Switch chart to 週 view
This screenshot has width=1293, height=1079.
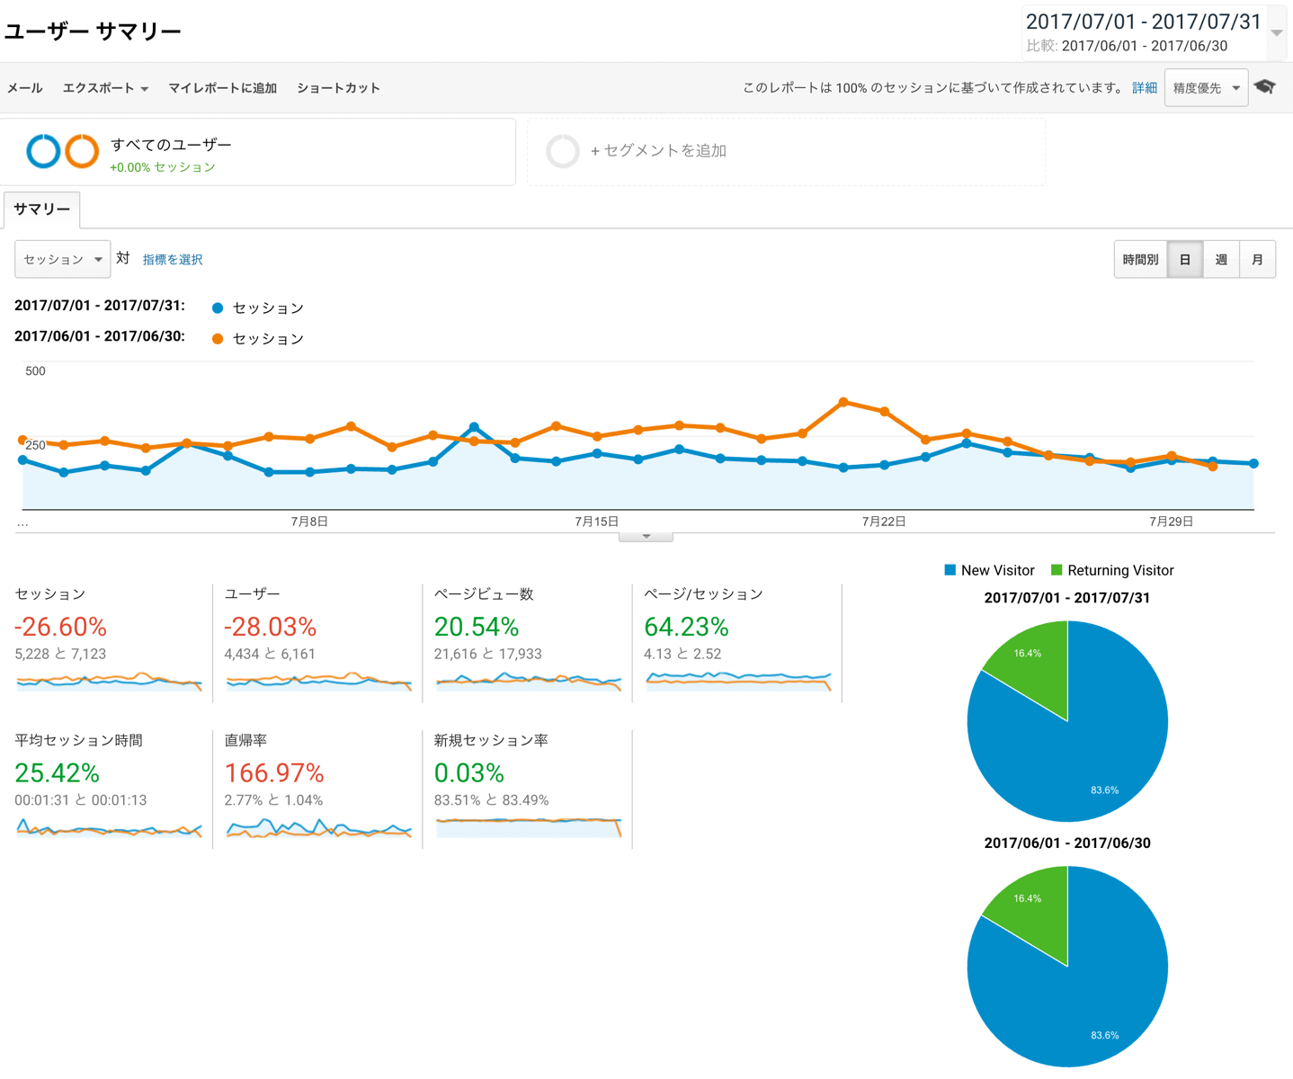pyautogui.click(x=1221, y=259)
